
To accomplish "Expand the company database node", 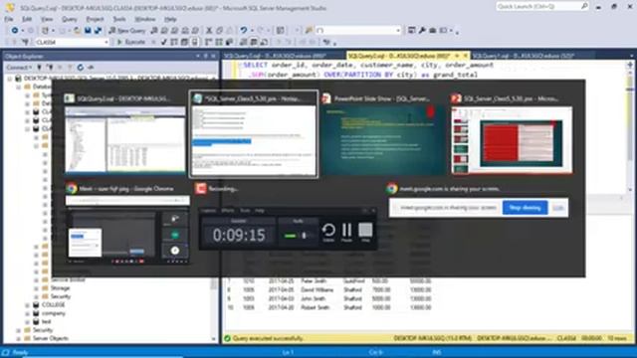I will (x=27, y=313).
